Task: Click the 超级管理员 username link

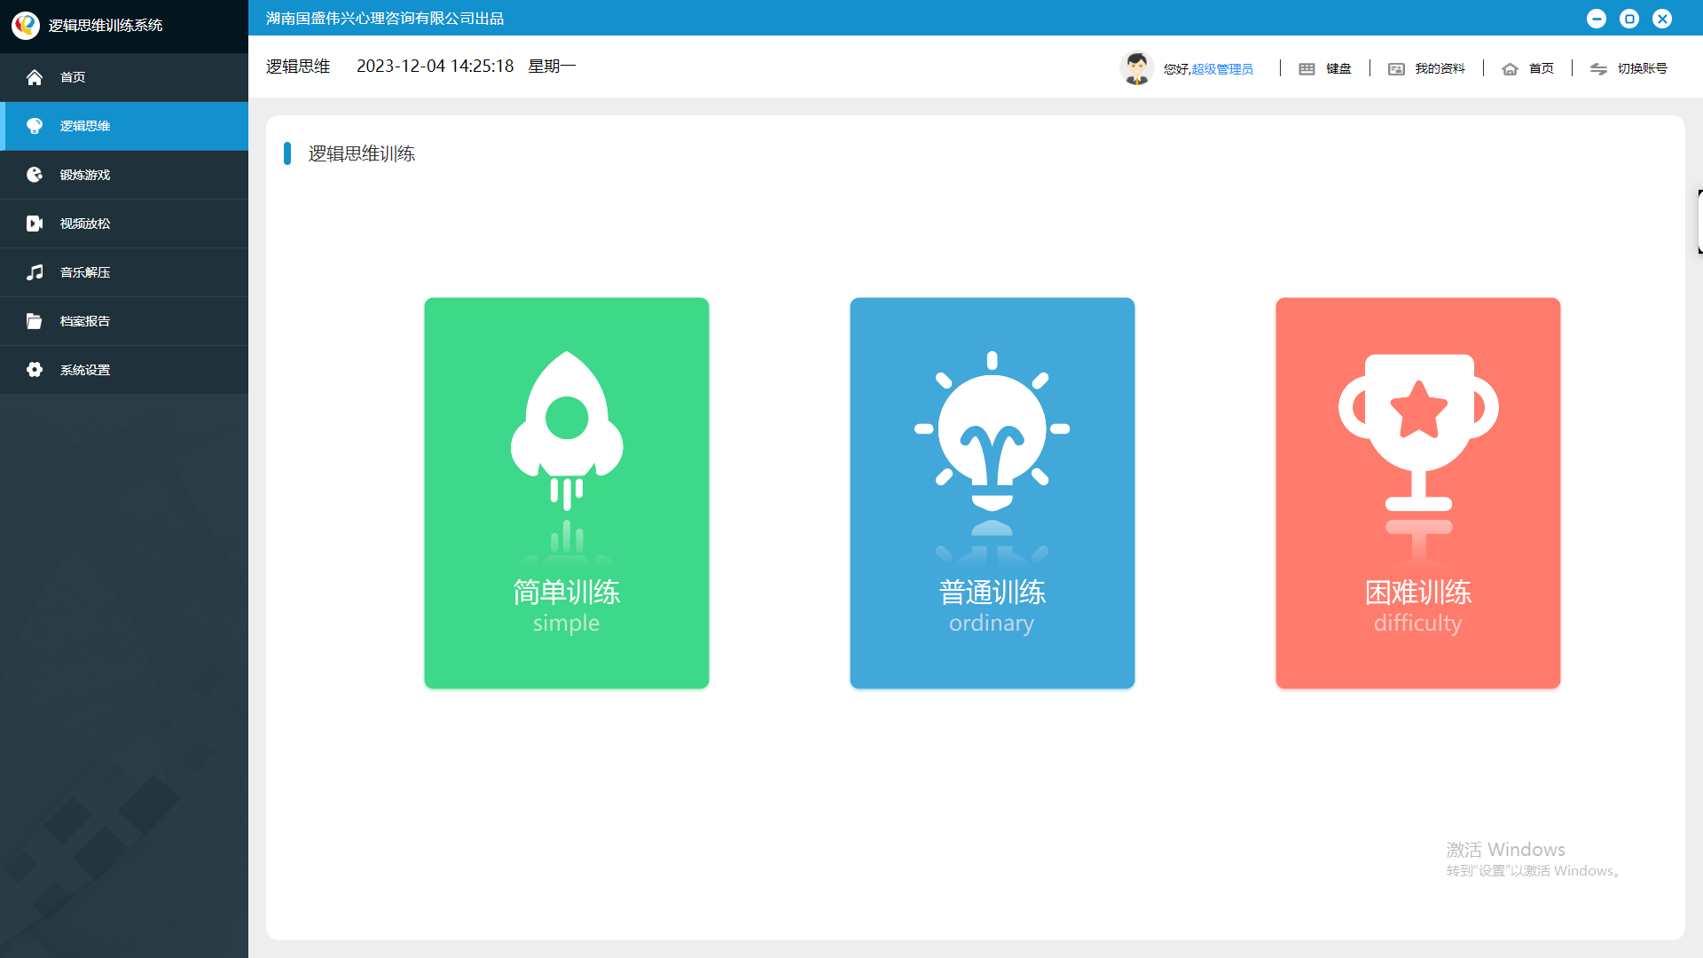Action: point(1221,69)
